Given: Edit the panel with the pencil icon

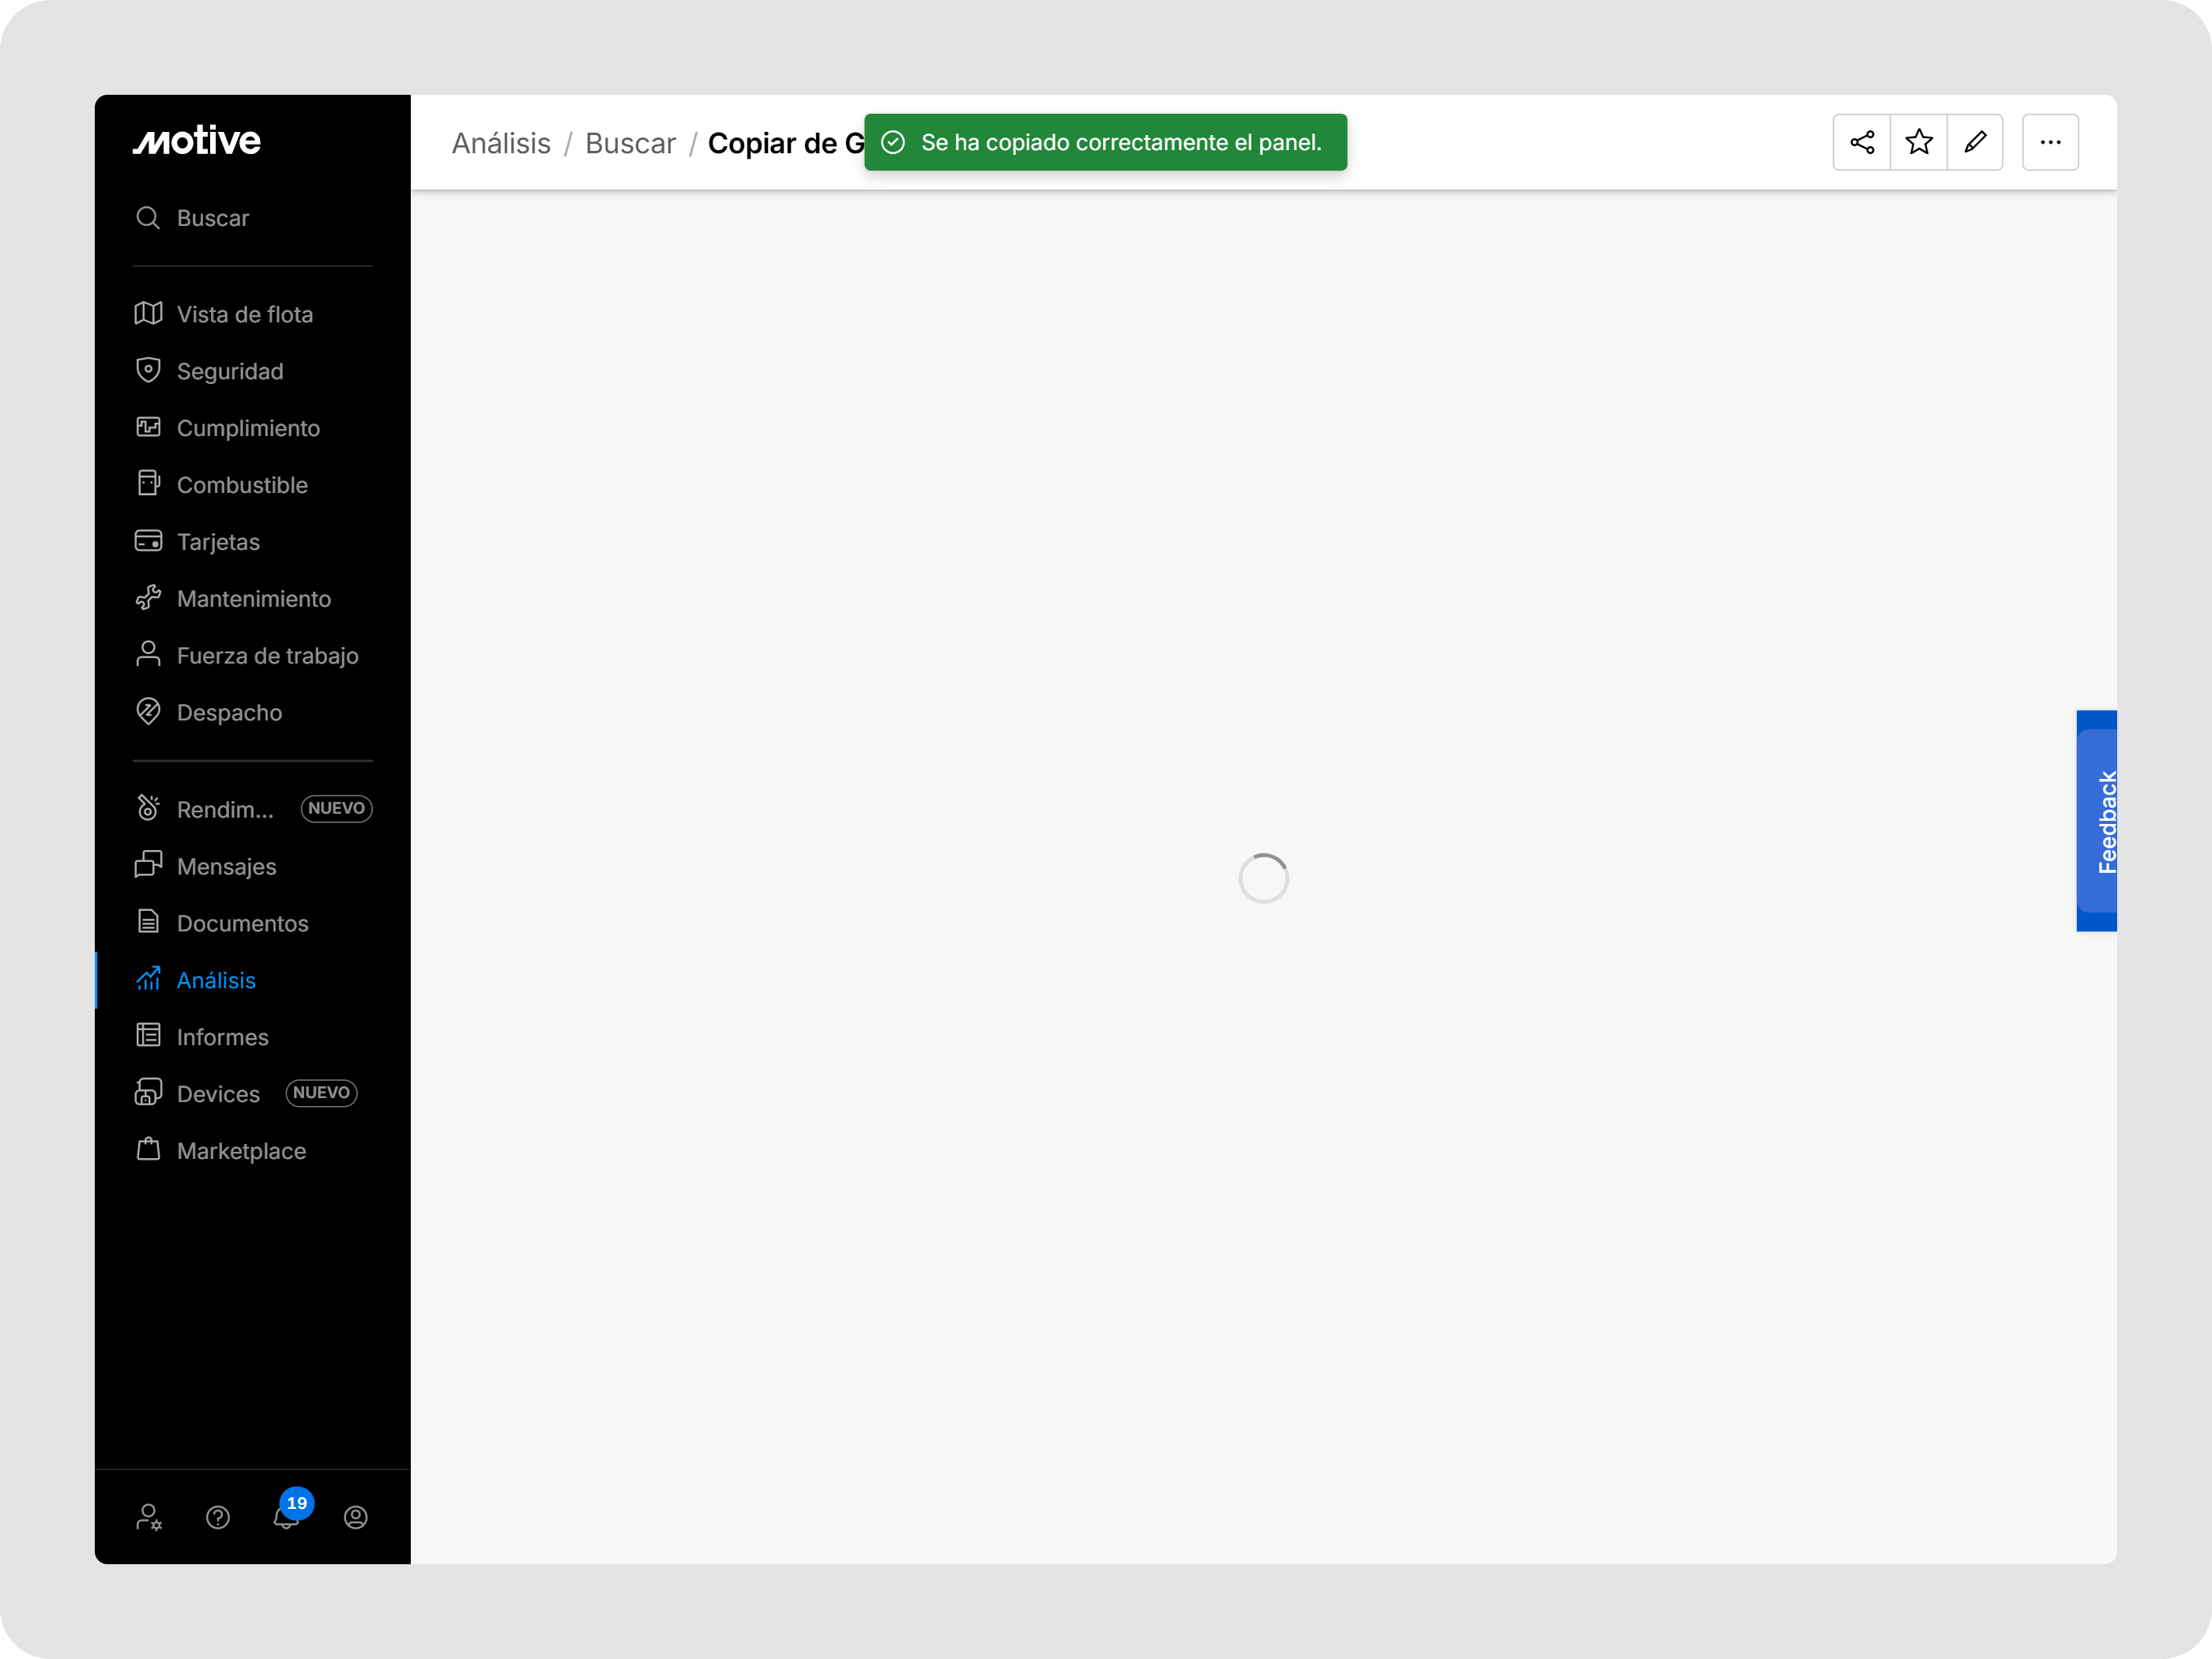Looking at the screenshot, I should (x=1977, y=142).
